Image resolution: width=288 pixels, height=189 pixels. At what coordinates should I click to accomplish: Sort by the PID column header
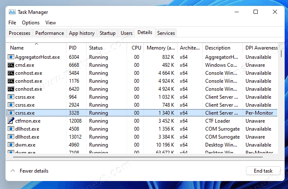point(73,48)
